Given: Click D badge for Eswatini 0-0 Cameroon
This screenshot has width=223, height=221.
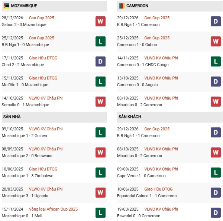Looking at the screenshot, I should coord(216,212).
